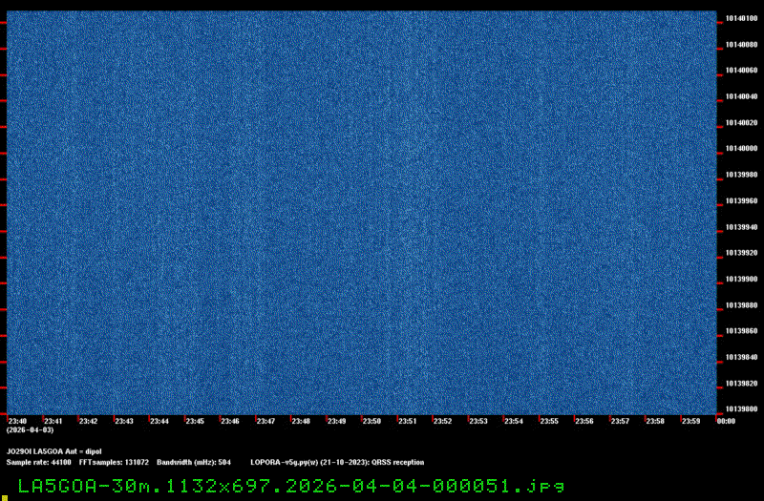Click the 23:47 time axis label
The width and height of the screenshot is (764, 501).
tap(265, 421)
